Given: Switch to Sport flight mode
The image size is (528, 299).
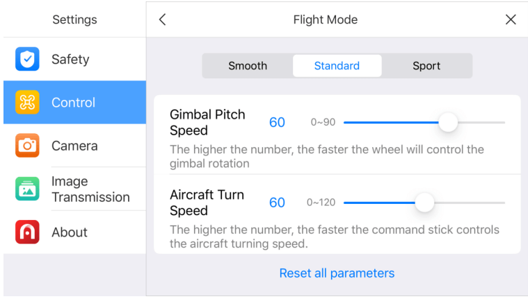Looking at the screenshot, I should (x=426, y=66).
